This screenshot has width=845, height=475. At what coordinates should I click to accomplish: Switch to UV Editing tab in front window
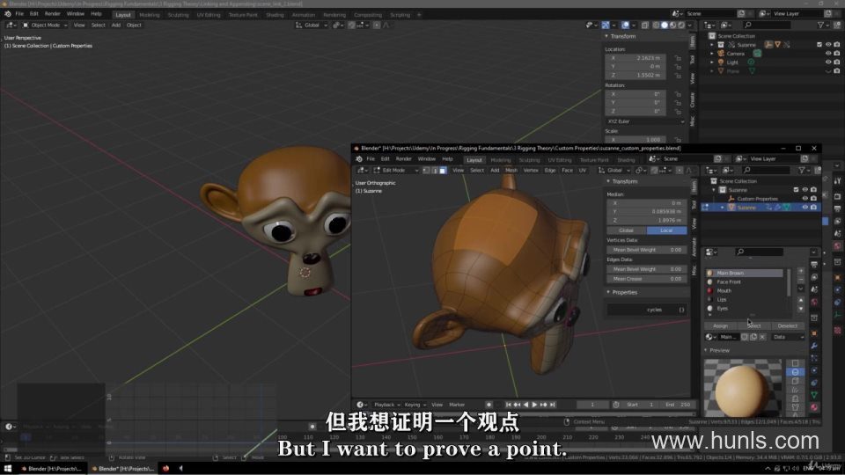tap(560, 160)
